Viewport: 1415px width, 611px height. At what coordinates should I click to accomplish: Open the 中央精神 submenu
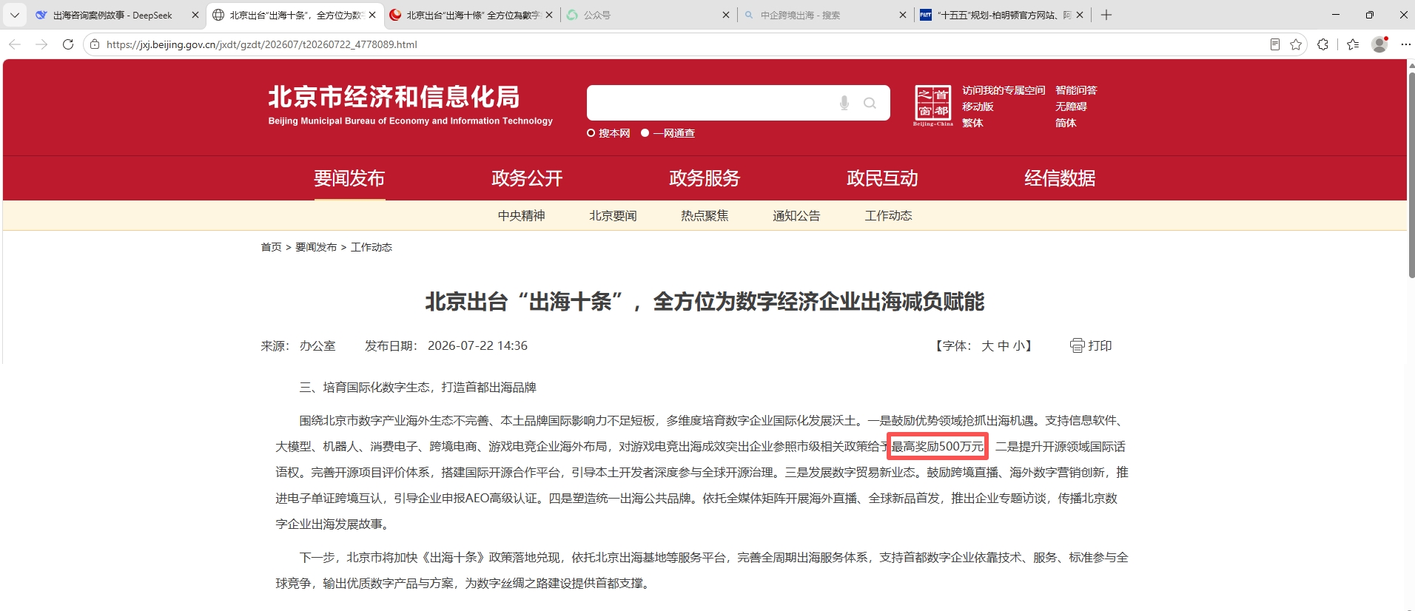pos(521,216)
